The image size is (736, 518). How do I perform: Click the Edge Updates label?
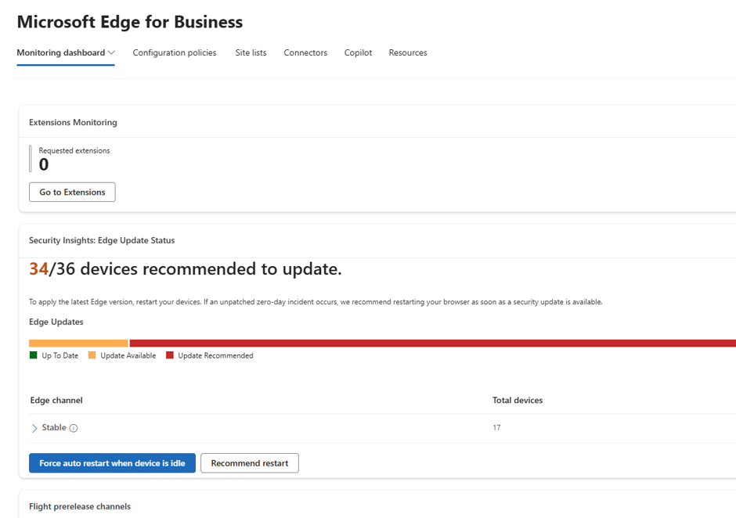[56, 322]
